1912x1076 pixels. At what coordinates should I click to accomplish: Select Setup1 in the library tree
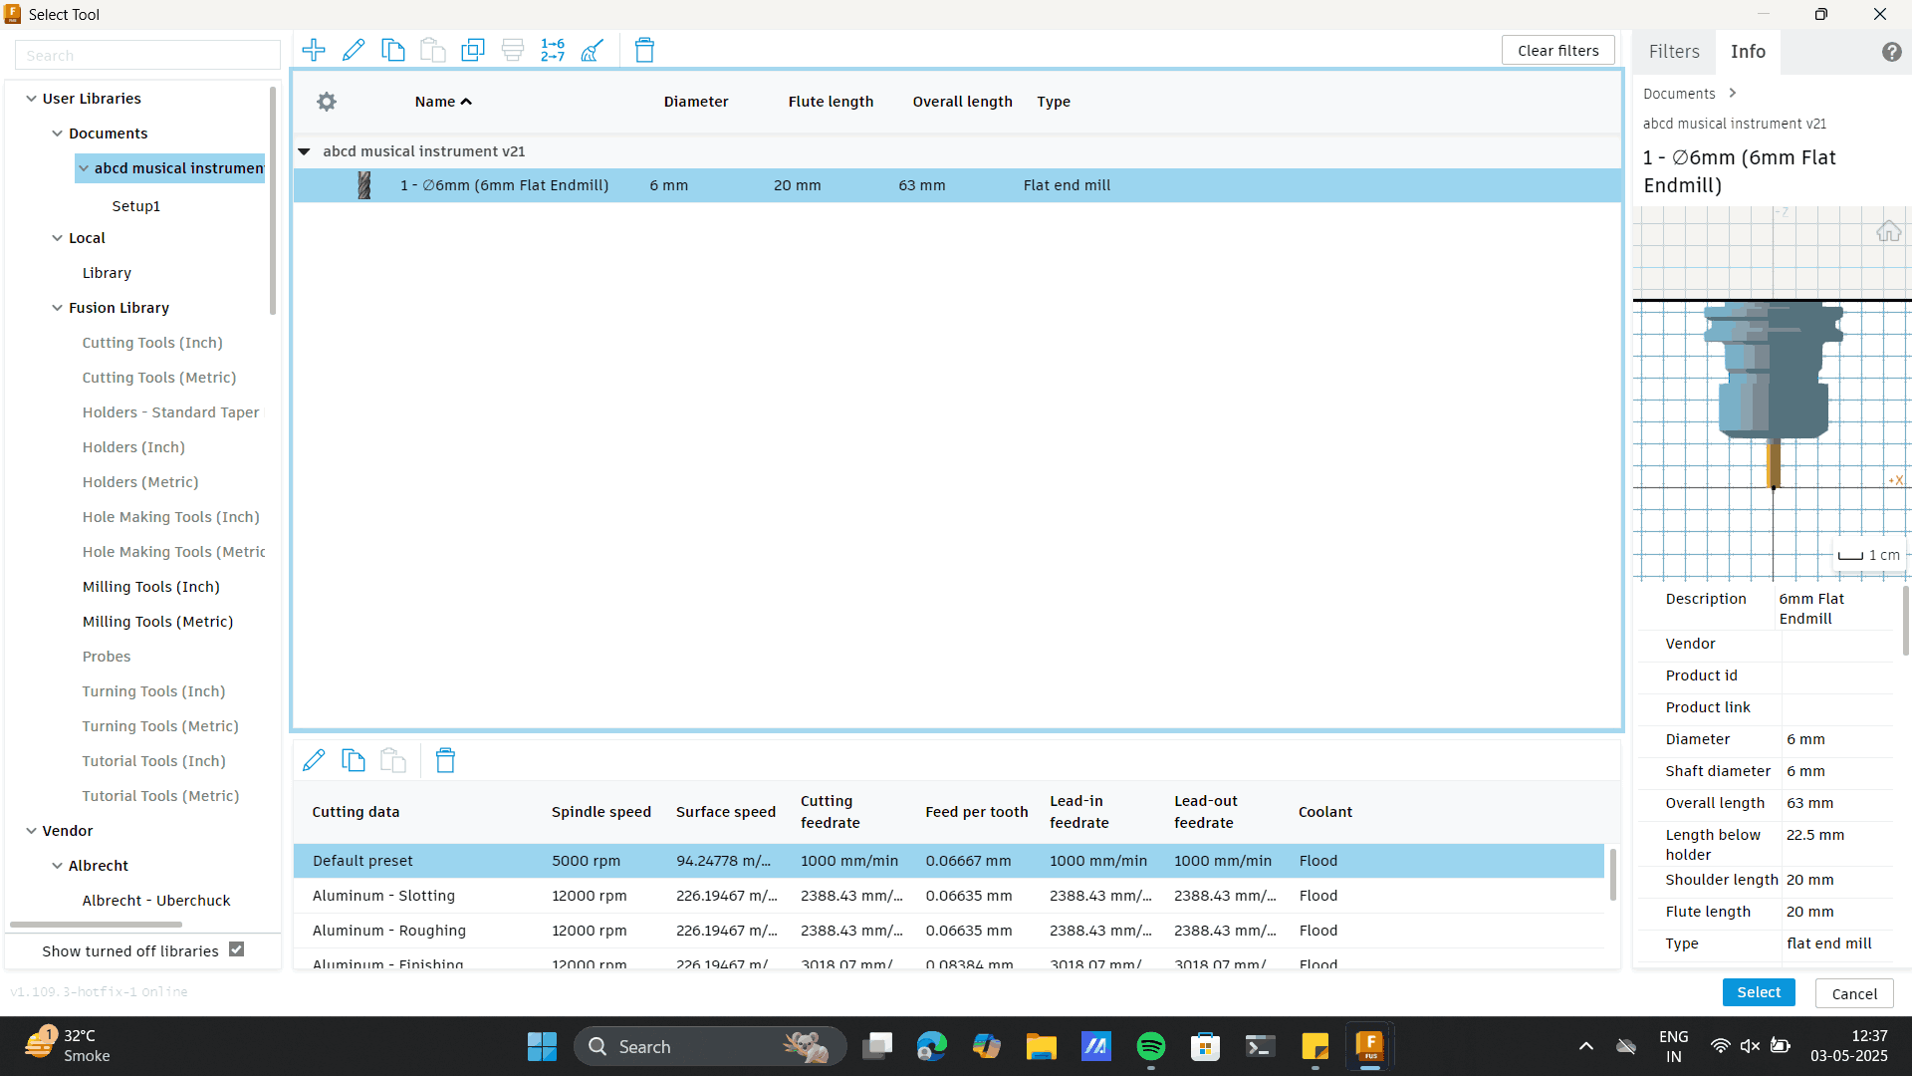pos(135,206)
